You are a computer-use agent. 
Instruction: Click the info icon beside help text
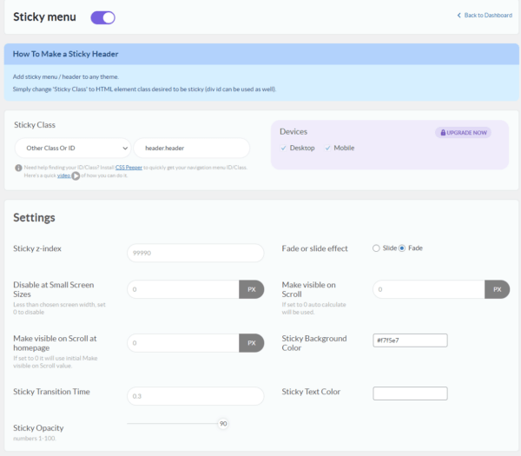point(18,168)
